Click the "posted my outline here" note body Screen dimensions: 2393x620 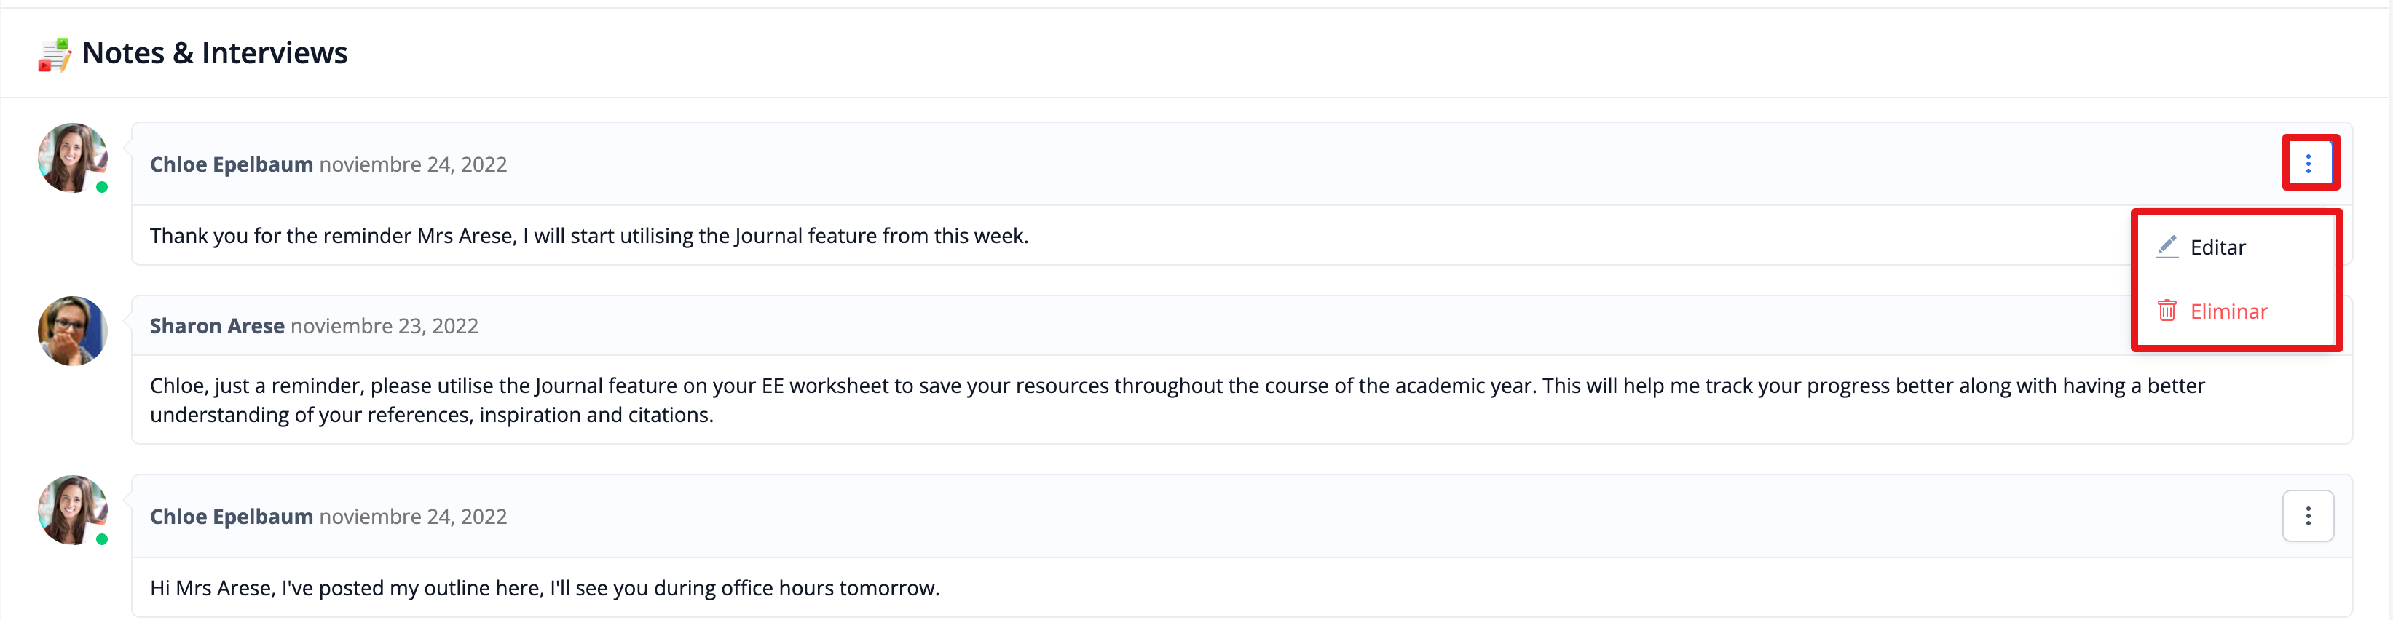click(x=545, y=589)
